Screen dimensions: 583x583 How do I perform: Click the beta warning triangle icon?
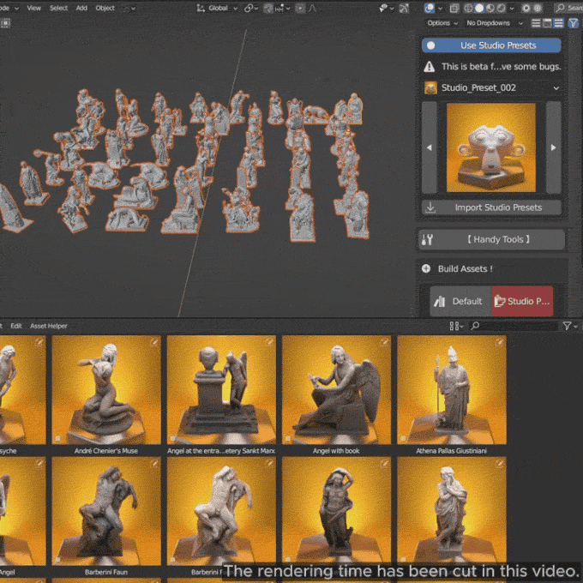[430, 67]
